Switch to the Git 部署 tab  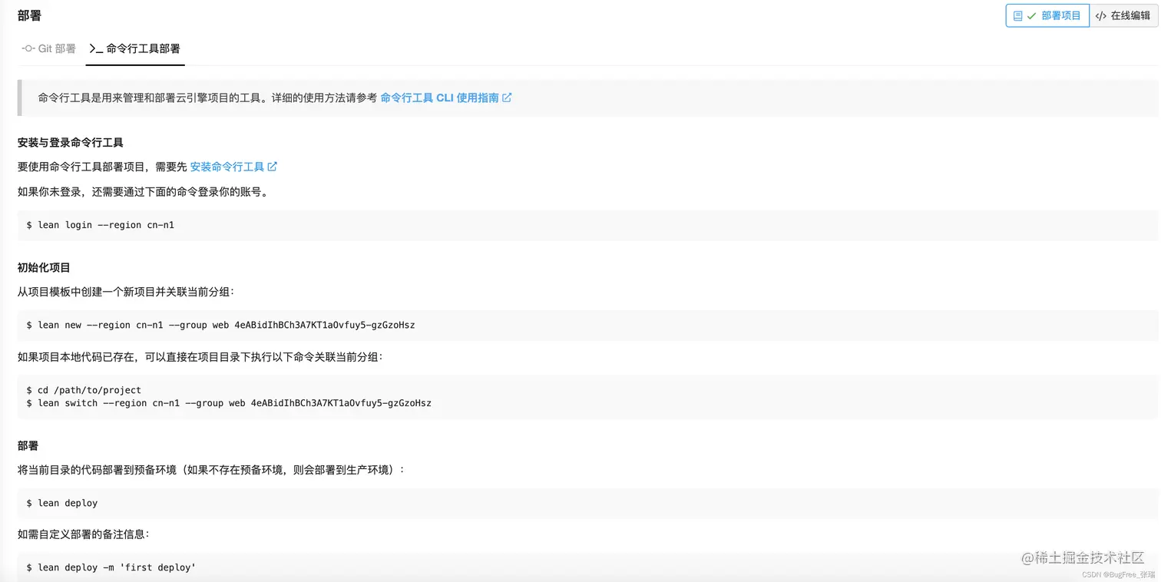coord(48,48)
